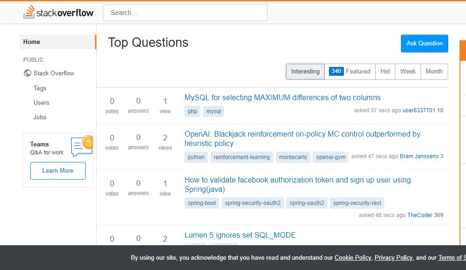Viewport: 466px width, 270px height.
Task: Go to Jobs in the sidebar
Action: tap(40, 117)
